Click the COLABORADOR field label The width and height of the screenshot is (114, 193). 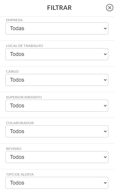pos(20,123)
